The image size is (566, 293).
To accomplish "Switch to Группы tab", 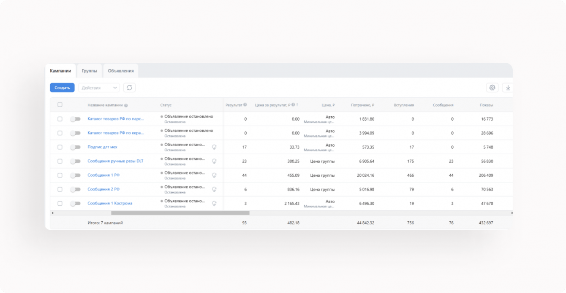I will (x=90, y=71).
